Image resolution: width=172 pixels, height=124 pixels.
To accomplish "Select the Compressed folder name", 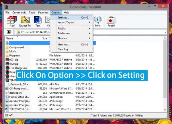I will click(16, 47).
